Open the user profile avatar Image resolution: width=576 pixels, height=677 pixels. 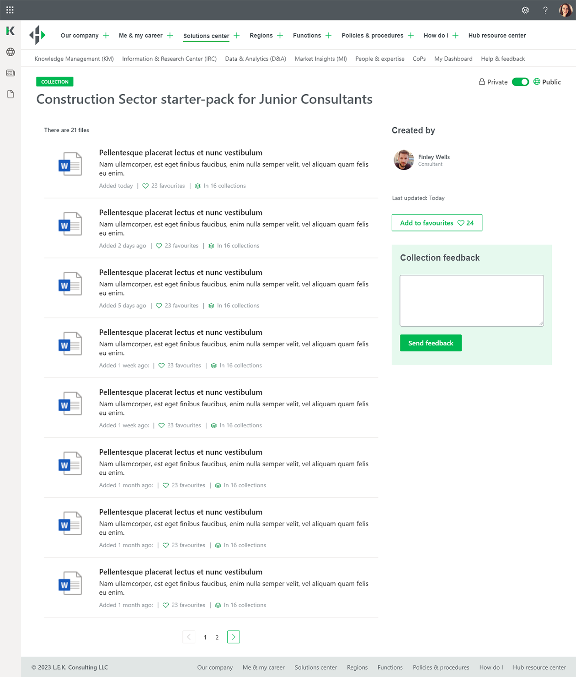[x=565, y=10]
